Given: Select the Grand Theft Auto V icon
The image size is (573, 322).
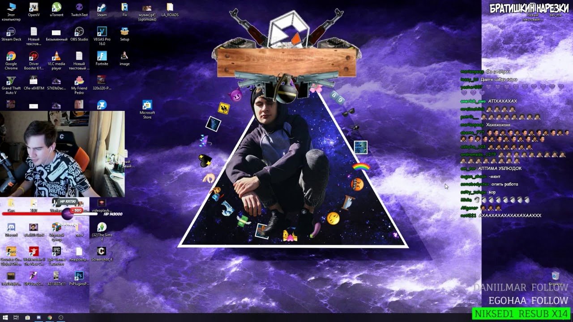Looking at the screenshot, I should pos(11,81).
